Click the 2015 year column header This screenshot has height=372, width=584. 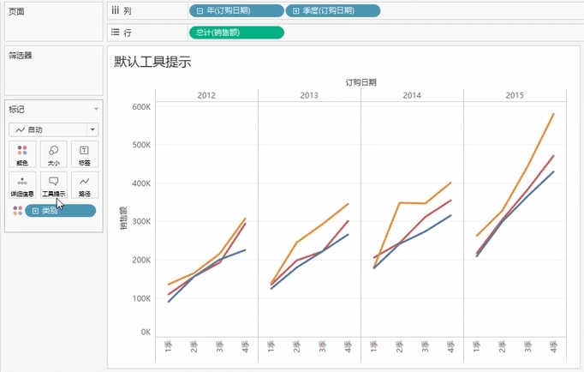[515, 94]
